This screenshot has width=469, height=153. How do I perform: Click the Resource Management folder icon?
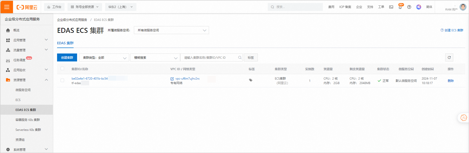tap(8, 80)
